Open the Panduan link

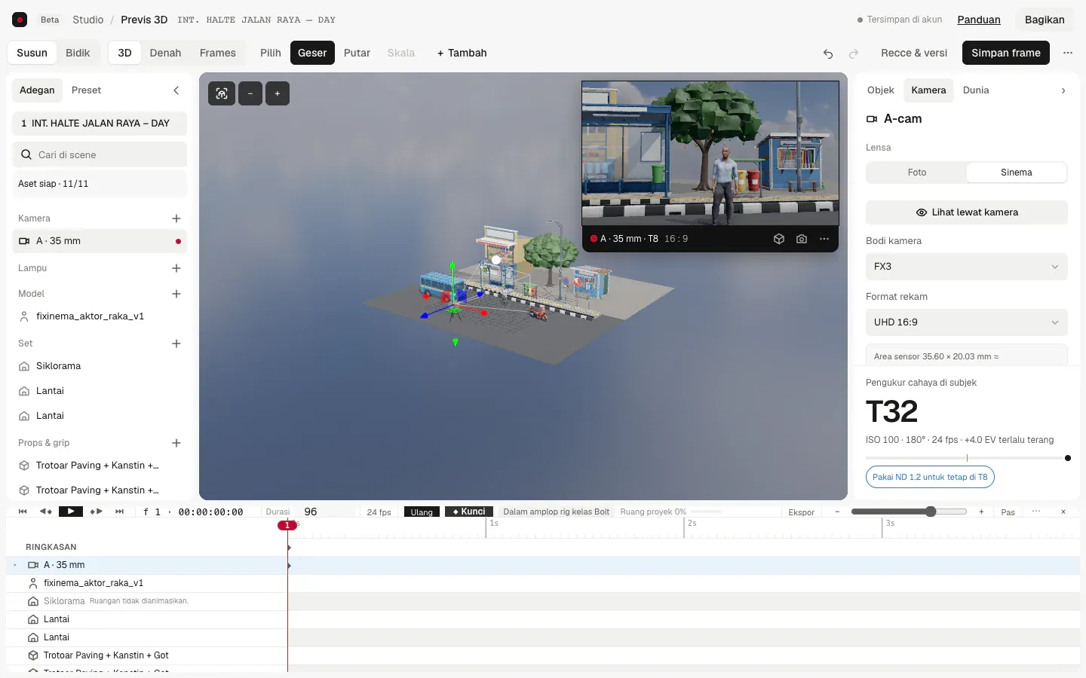[x=979, y=20]
